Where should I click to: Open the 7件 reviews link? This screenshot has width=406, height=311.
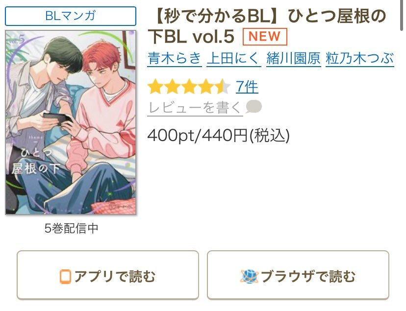click(x=247, y=87)
